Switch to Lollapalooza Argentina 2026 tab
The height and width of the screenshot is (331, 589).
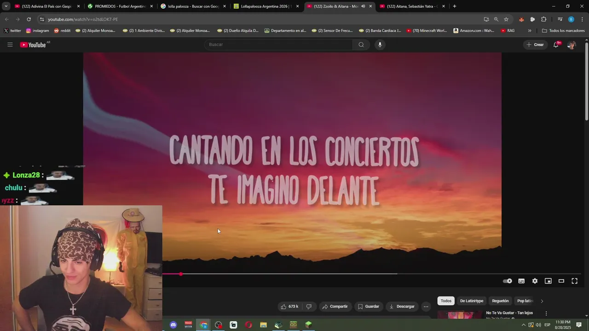tap(266, 6)
